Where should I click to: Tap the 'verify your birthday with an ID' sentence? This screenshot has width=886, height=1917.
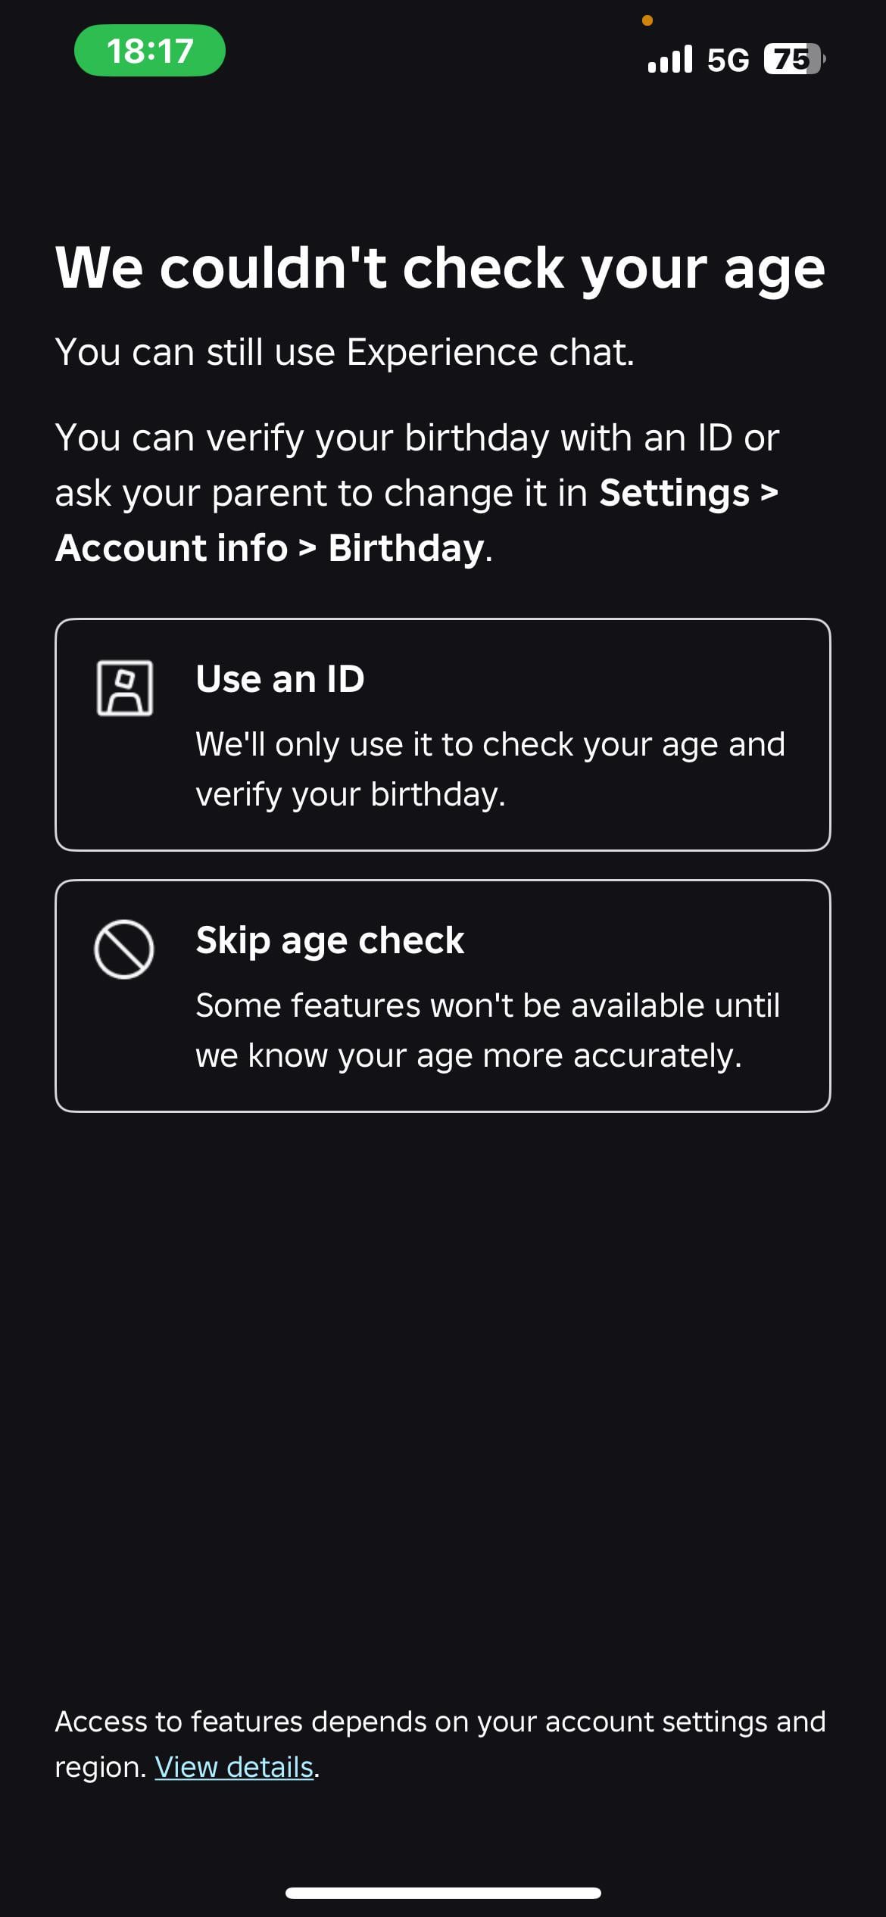tap(416, 438)
